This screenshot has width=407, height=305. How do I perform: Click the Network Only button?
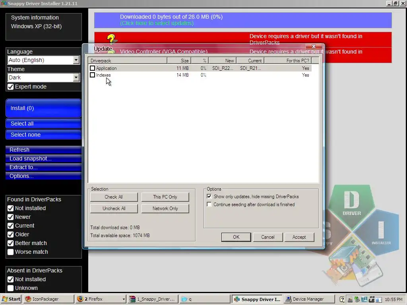click(x=165, y=208)
